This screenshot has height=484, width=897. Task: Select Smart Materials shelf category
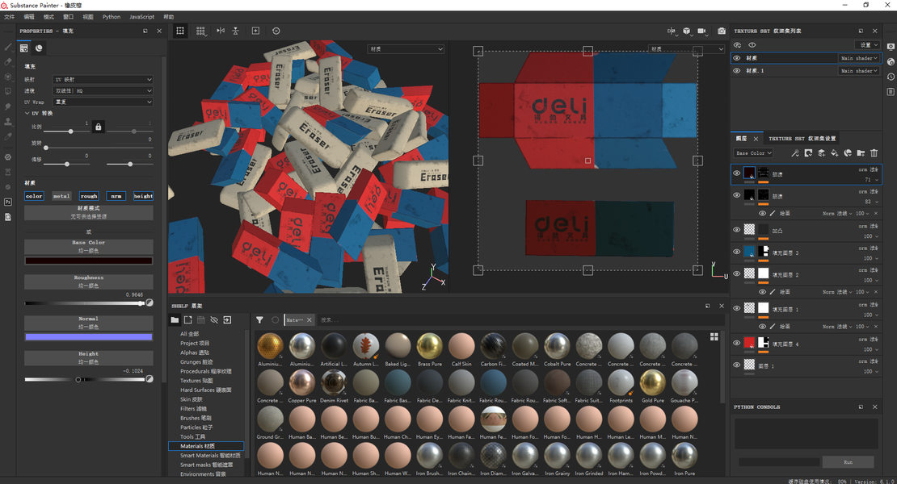tap(210, 456)
